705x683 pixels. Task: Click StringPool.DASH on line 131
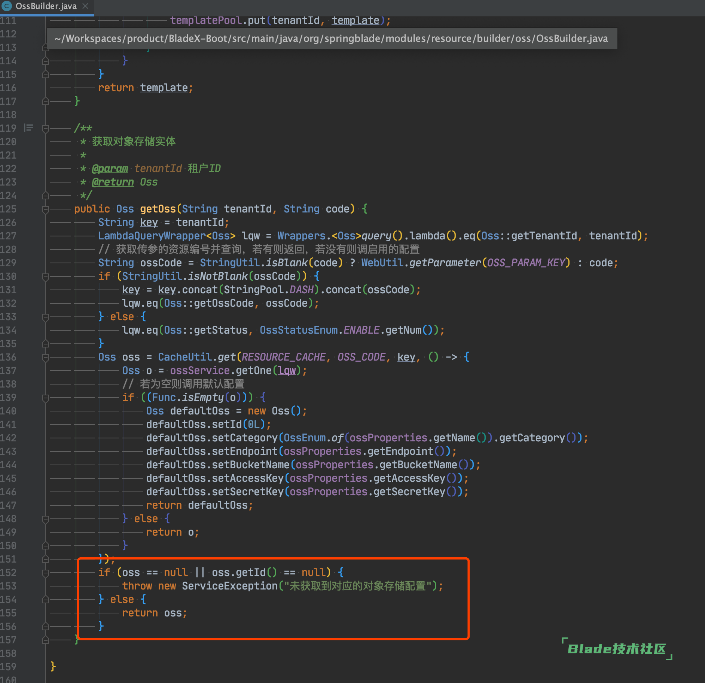click(x=269, y=290)
